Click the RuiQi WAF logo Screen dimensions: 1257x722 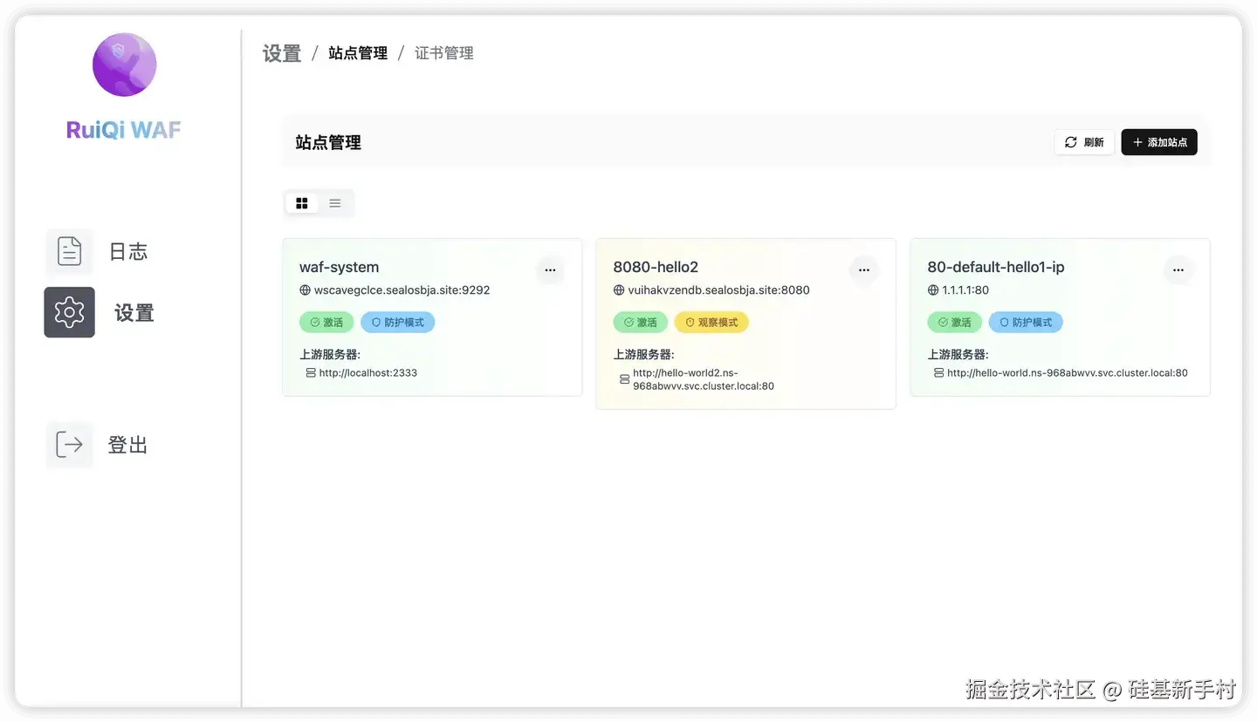point(124,65)
